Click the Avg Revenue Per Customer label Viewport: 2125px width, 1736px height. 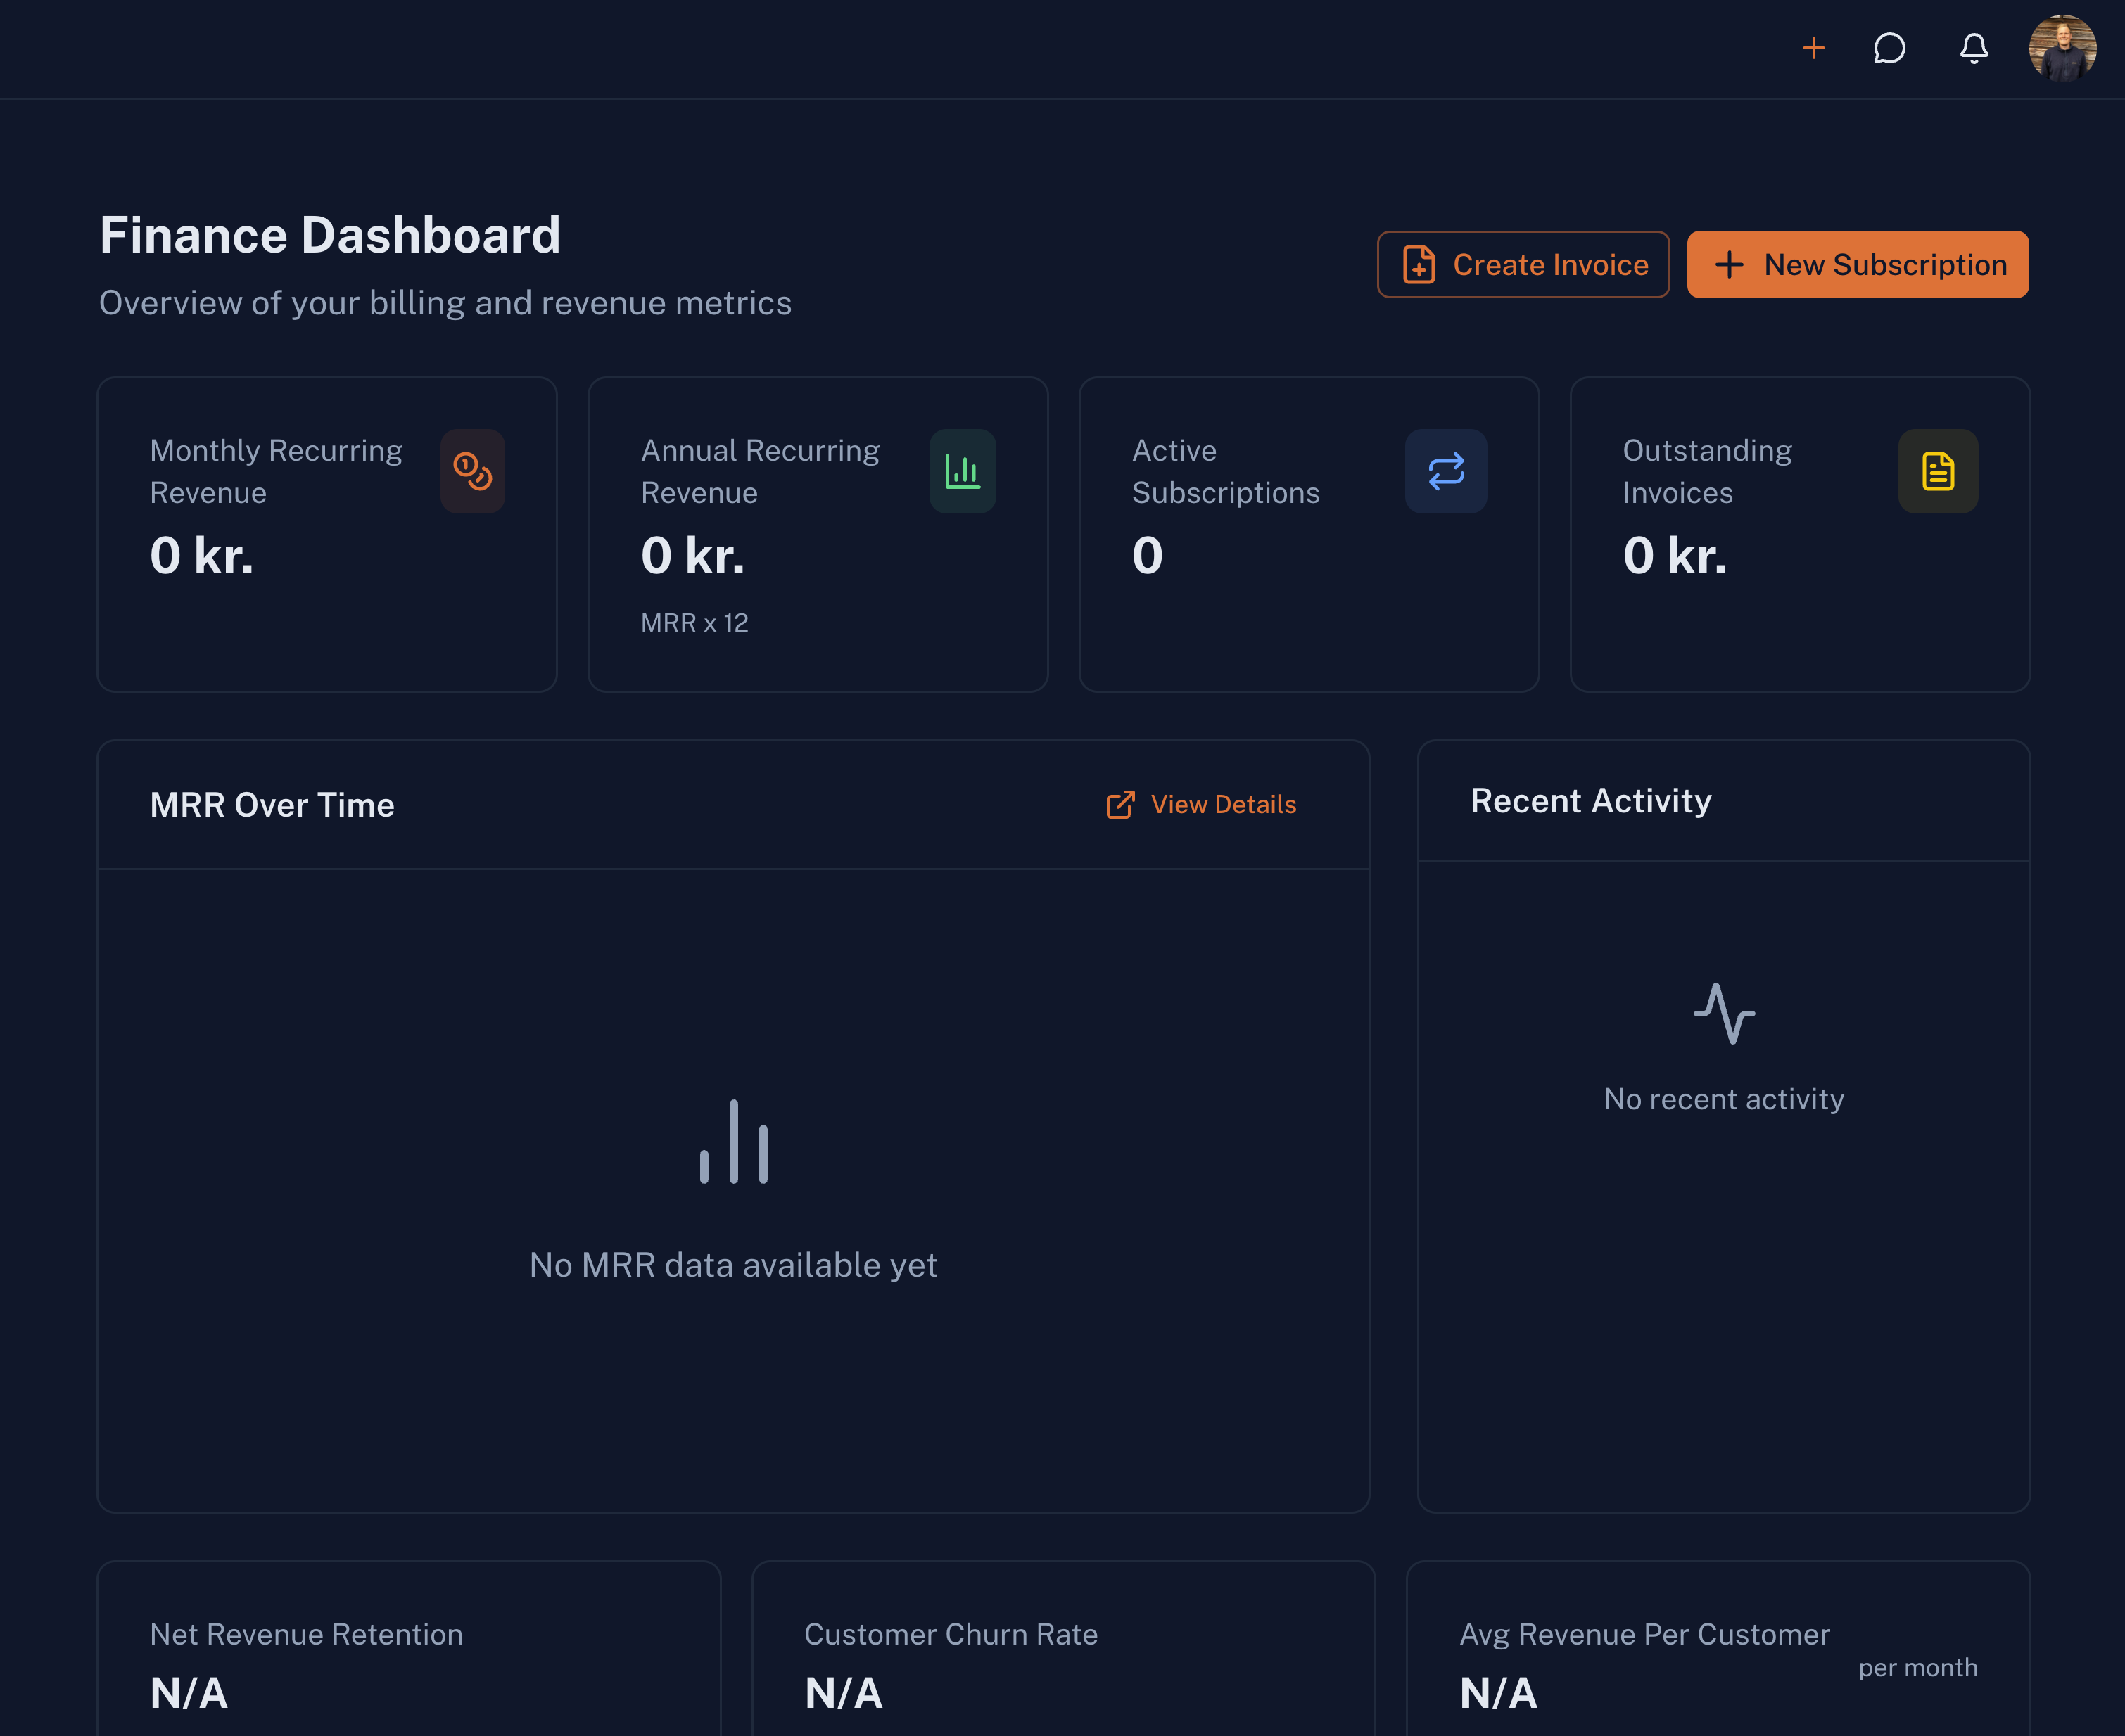pos(1644,1634)
